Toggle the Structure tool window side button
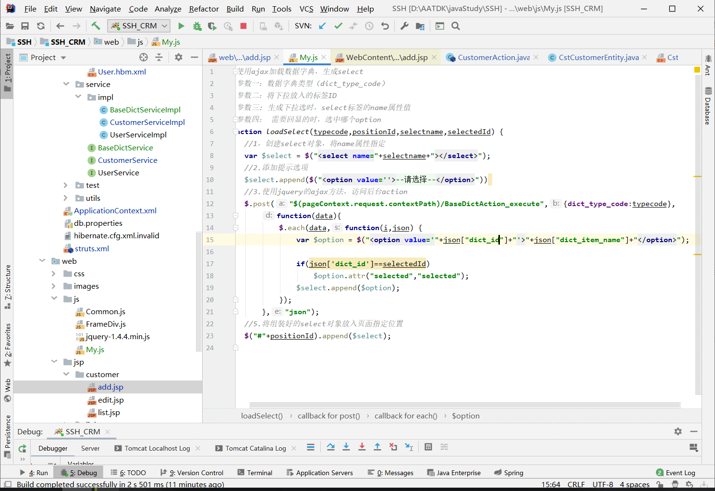The width and height of the screenshot is (715, 491). click(7, 286)
